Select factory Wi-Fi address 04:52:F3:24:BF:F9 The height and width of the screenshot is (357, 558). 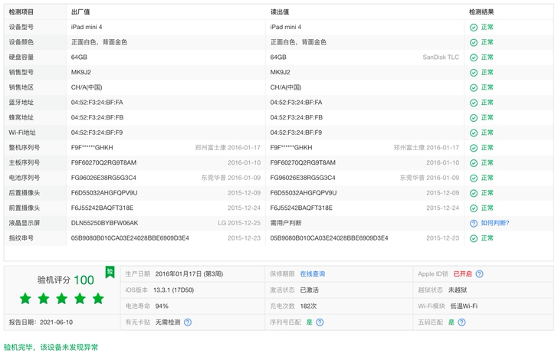click(97, 133)
